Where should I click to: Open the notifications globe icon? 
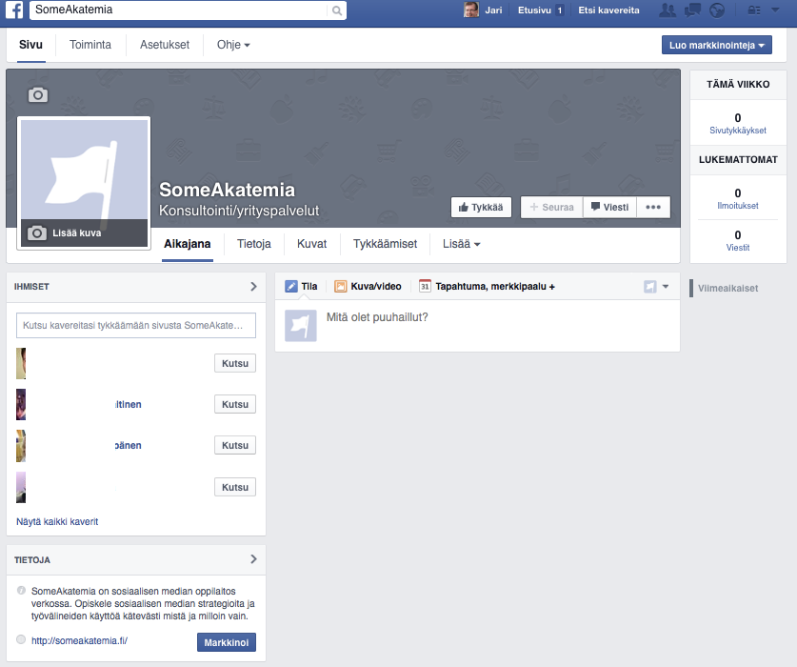(x=717, y=10)
